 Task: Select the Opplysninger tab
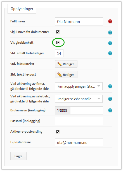[x=22, y=9]
